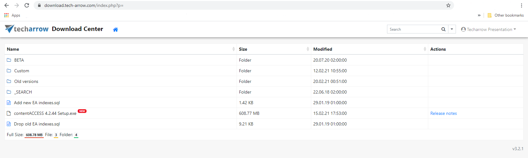Click the v3.2.1 version label
This screenshot has width=528, height=158.
pos(518,149)
